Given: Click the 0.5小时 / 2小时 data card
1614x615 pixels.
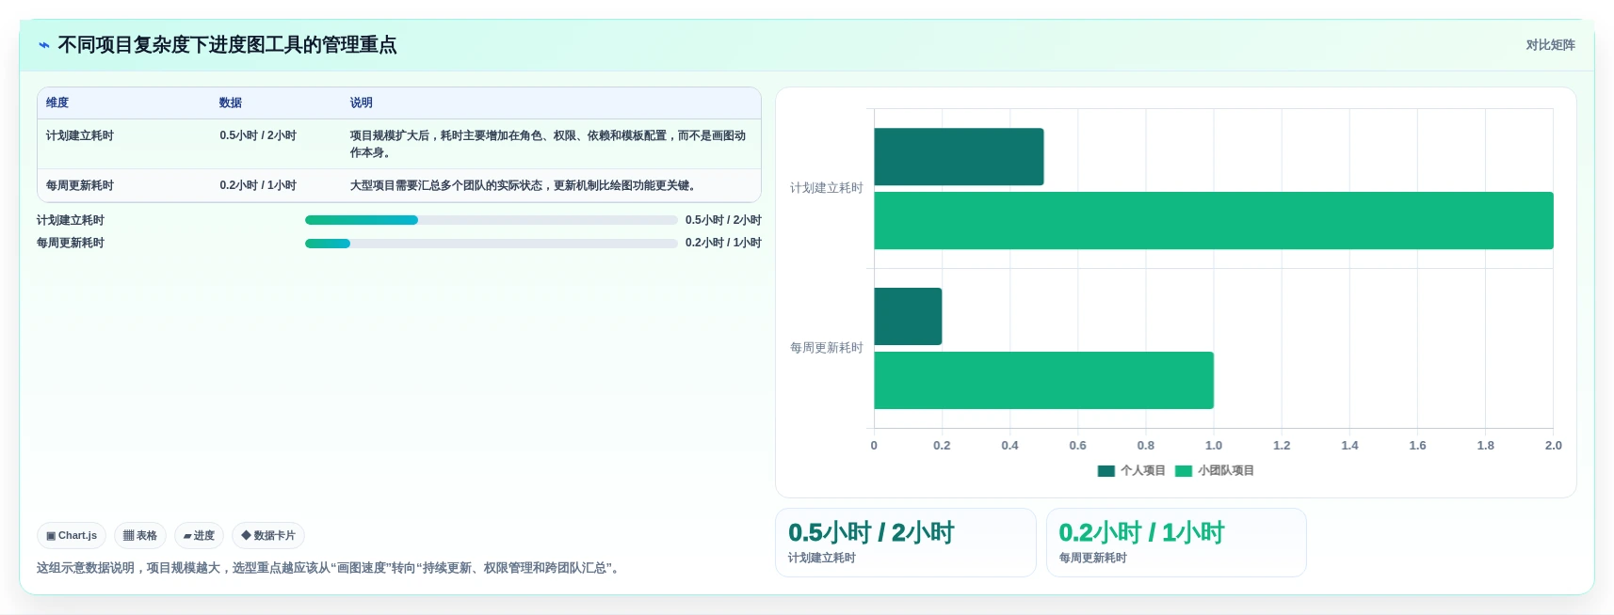Looking at the screenshot, I should pos(906,543).
